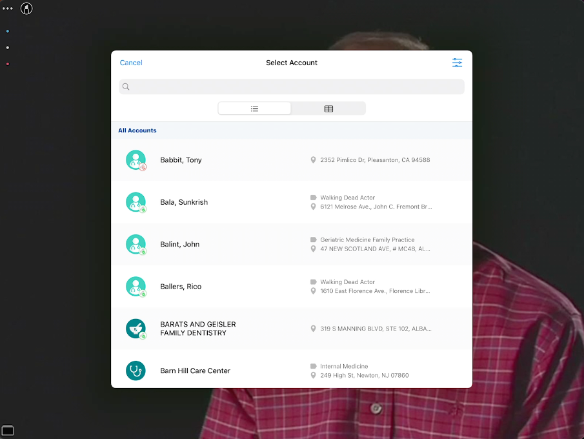Image resolution: width=584 pixels, height=439 pixels.
Task: Select the Bala, Sunkrish account
Action: (184, 202)
